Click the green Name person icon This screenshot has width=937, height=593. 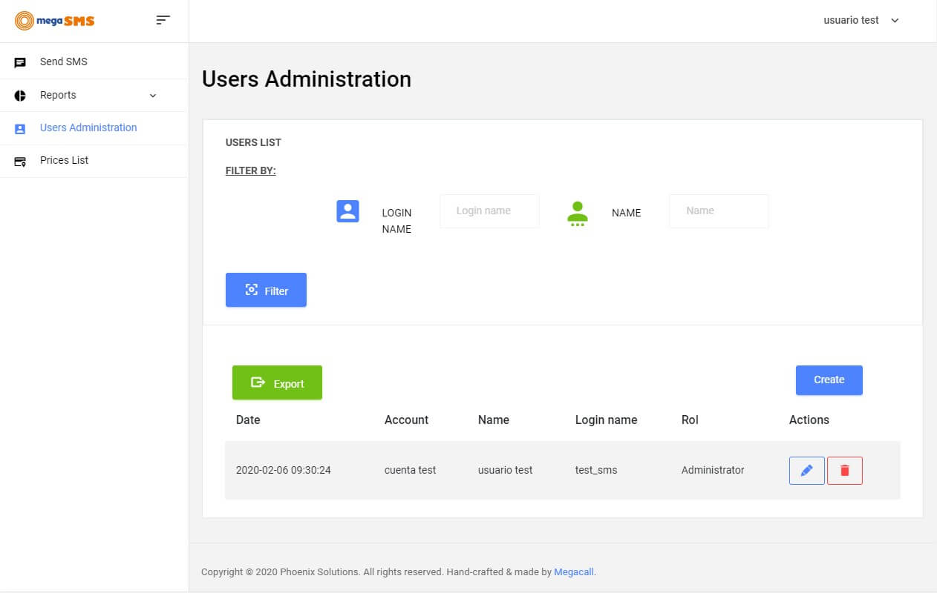[x=577, y=213]
